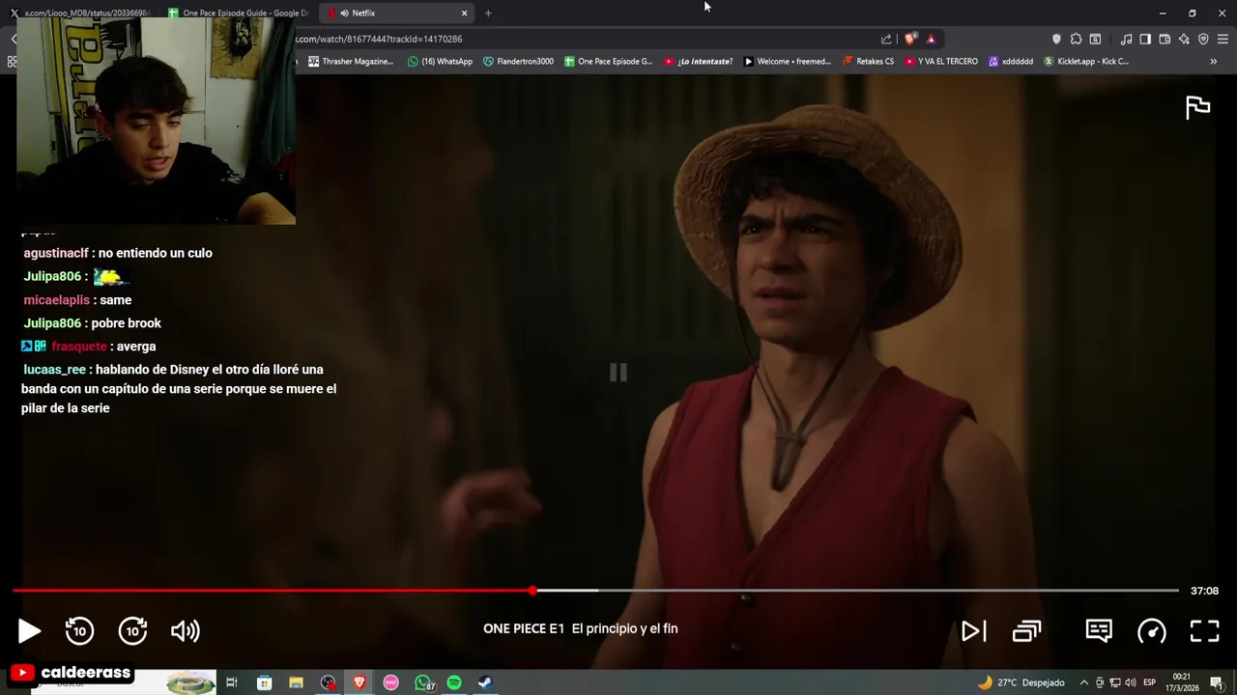Click the lucaas_ree chat username
The height and width of the screenshot is (695, 1237).
point(54,370)
